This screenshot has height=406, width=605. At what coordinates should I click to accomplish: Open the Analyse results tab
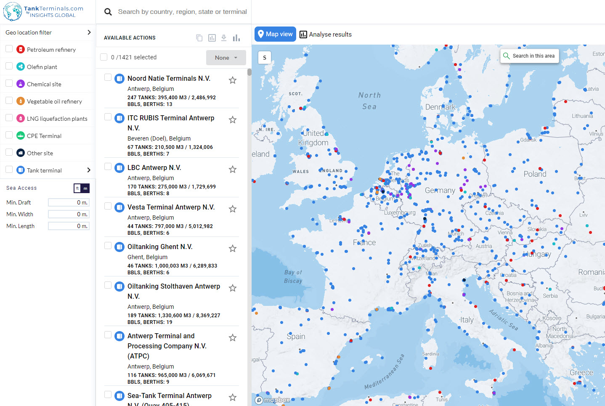[x=326, y=34]
